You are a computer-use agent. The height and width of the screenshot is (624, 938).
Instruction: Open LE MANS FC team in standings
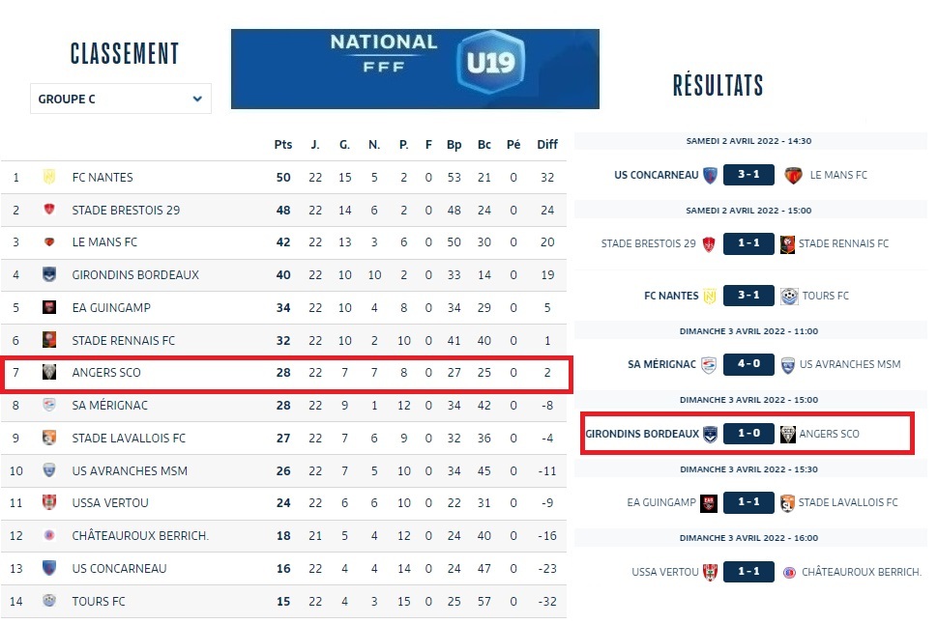(104, 242)
